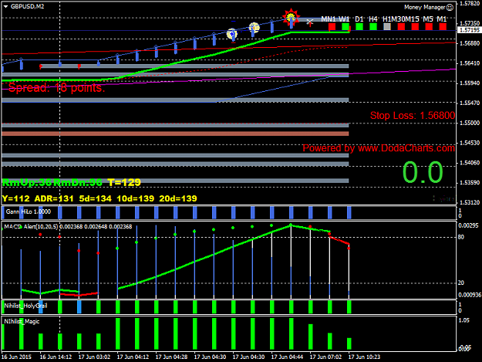The height and width of the screenshot is (362, 482).
Task: Click the current price tag 1.57195
Action: [x=469, y=30]
